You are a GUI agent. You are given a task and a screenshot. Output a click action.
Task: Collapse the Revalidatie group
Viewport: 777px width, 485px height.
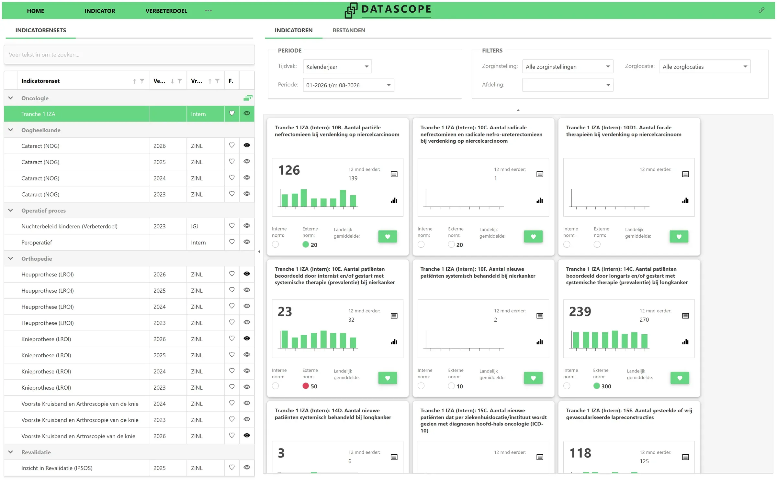tap(11, 452)
